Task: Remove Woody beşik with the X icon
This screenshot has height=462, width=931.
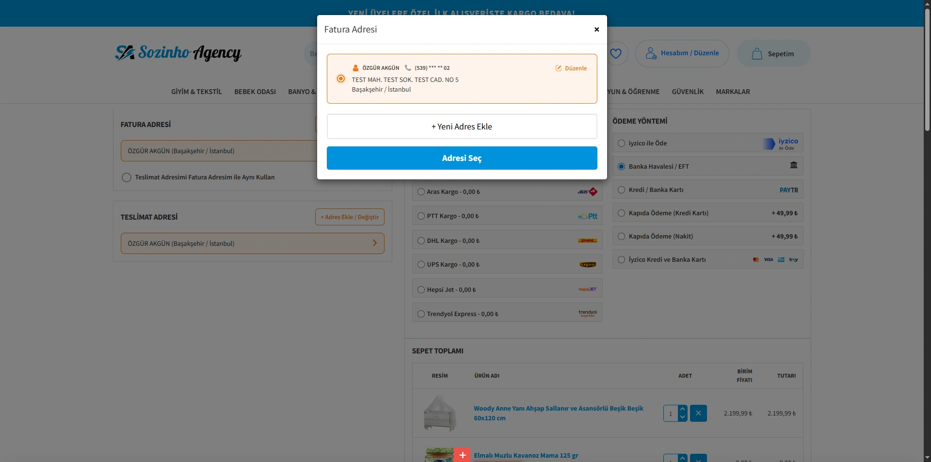Action: tap(698, 414)
